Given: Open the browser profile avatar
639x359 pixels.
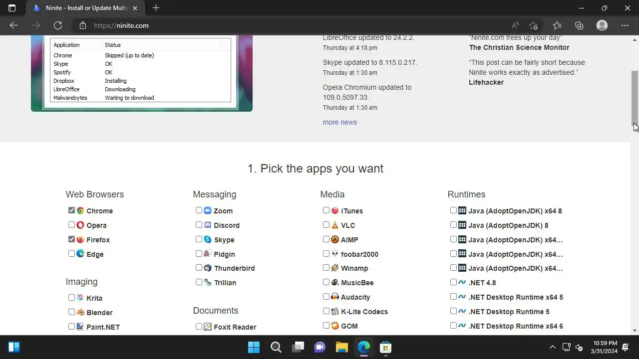Looking at the screenshot, I should pos(602,25).
